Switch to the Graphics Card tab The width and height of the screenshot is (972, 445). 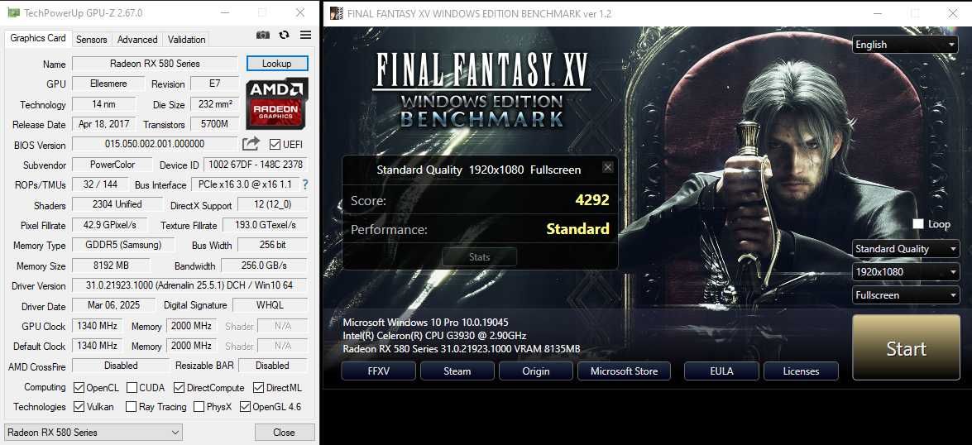click(38, 38)
